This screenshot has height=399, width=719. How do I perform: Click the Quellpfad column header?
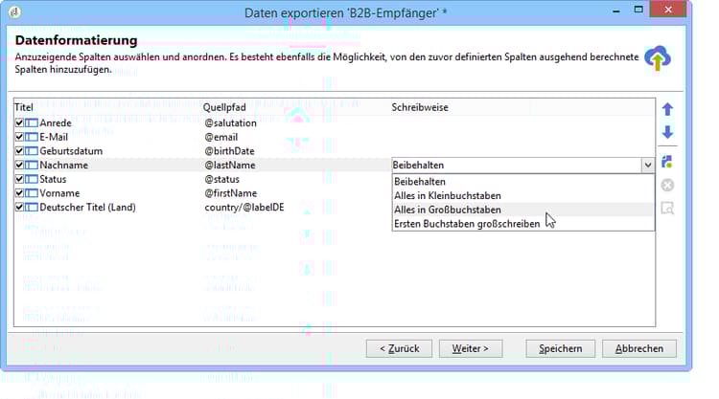pos(224,107)
